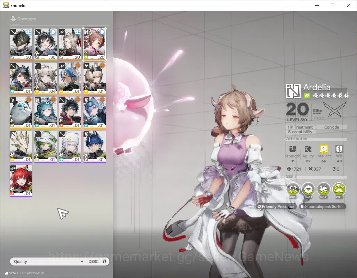
Task: Click the Will value 43
Action: pos(339,161)
